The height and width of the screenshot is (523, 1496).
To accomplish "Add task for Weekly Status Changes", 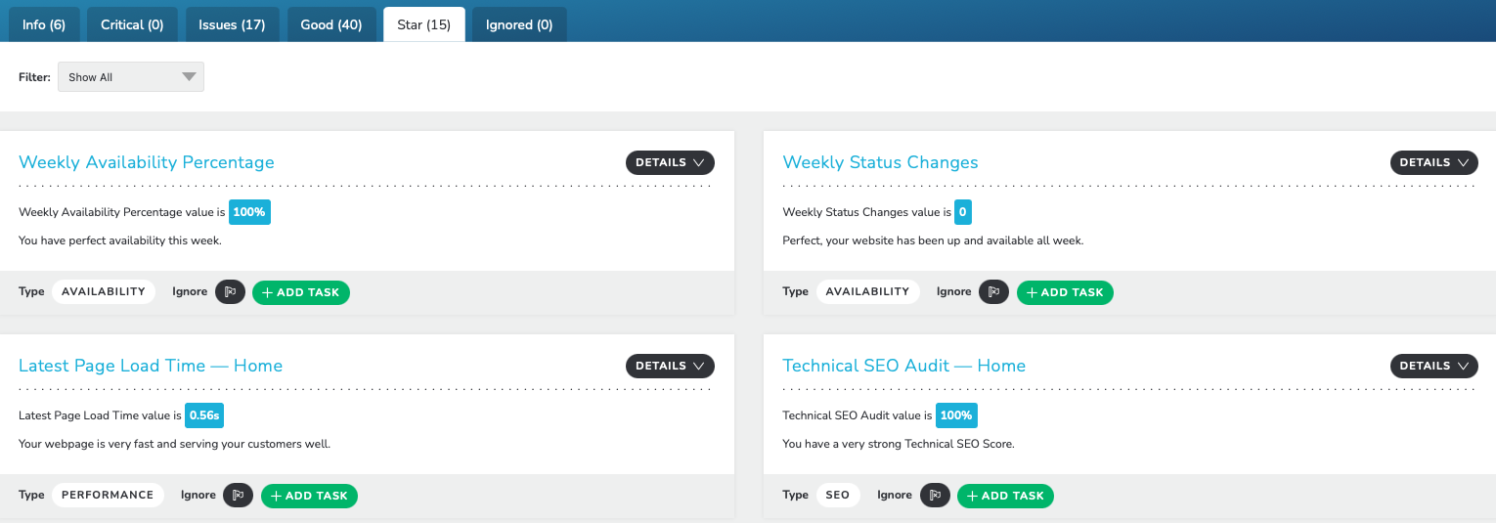I will [x=1065, y=292].
